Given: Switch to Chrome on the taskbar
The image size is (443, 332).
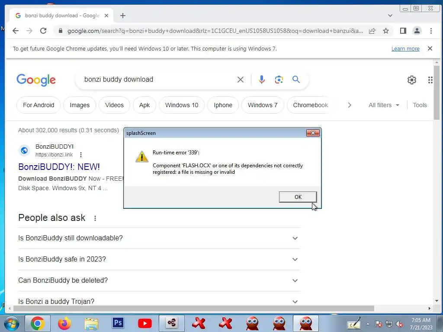Looking at the screenshot, I should [38, 323].
